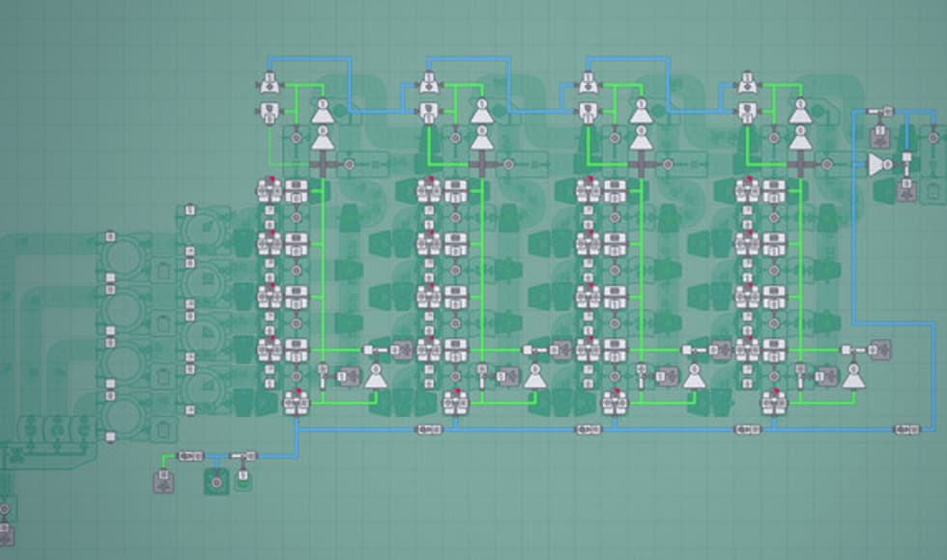Click the bridge connector joining green and blue lower-left wires
The image size is (947, 560).
189,456
